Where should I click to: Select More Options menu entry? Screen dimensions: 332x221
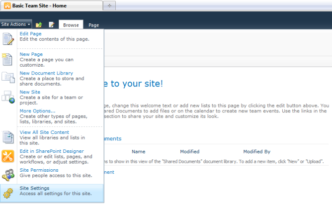(x=37, y=110)
